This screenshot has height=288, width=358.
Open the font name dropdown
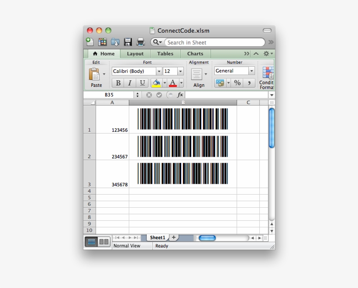point(159,71)
